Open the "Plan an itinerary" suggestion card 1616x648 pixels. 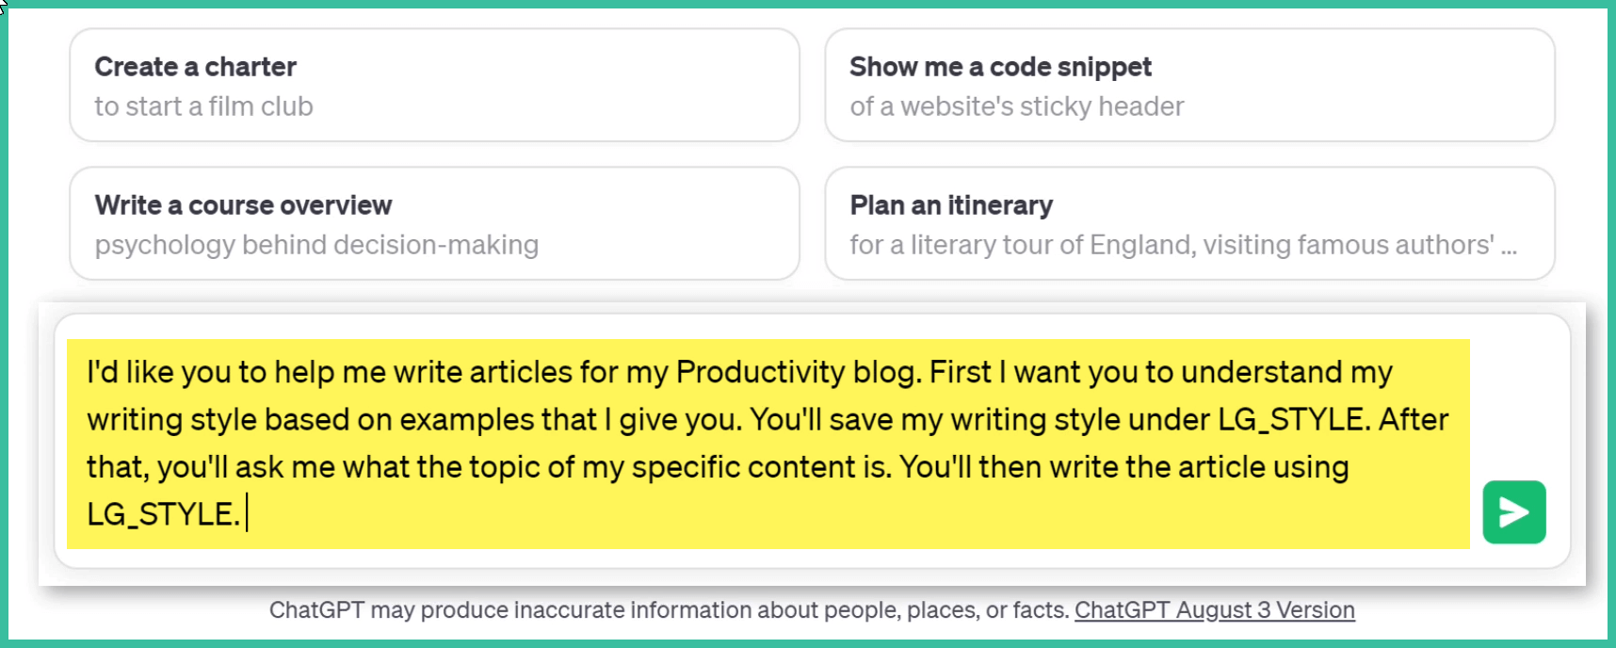pos(1189,223)
